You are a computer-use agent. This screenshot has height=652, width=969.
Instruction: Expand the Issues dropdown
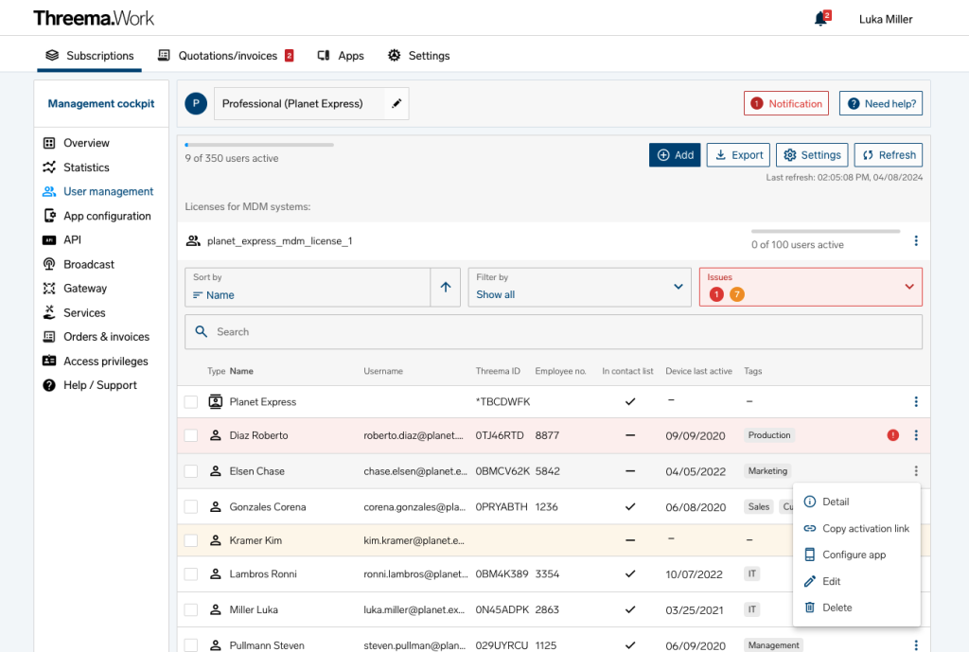(x=810, y=286)
